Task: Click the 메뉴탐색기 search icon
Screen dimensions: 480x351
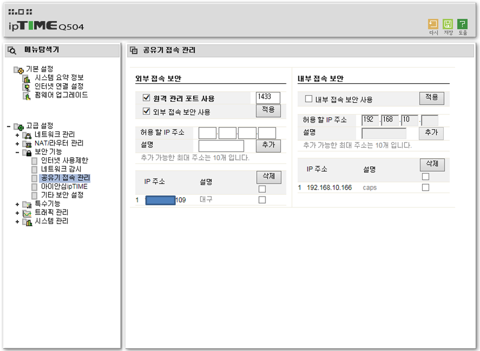Action: pos(12,50)
